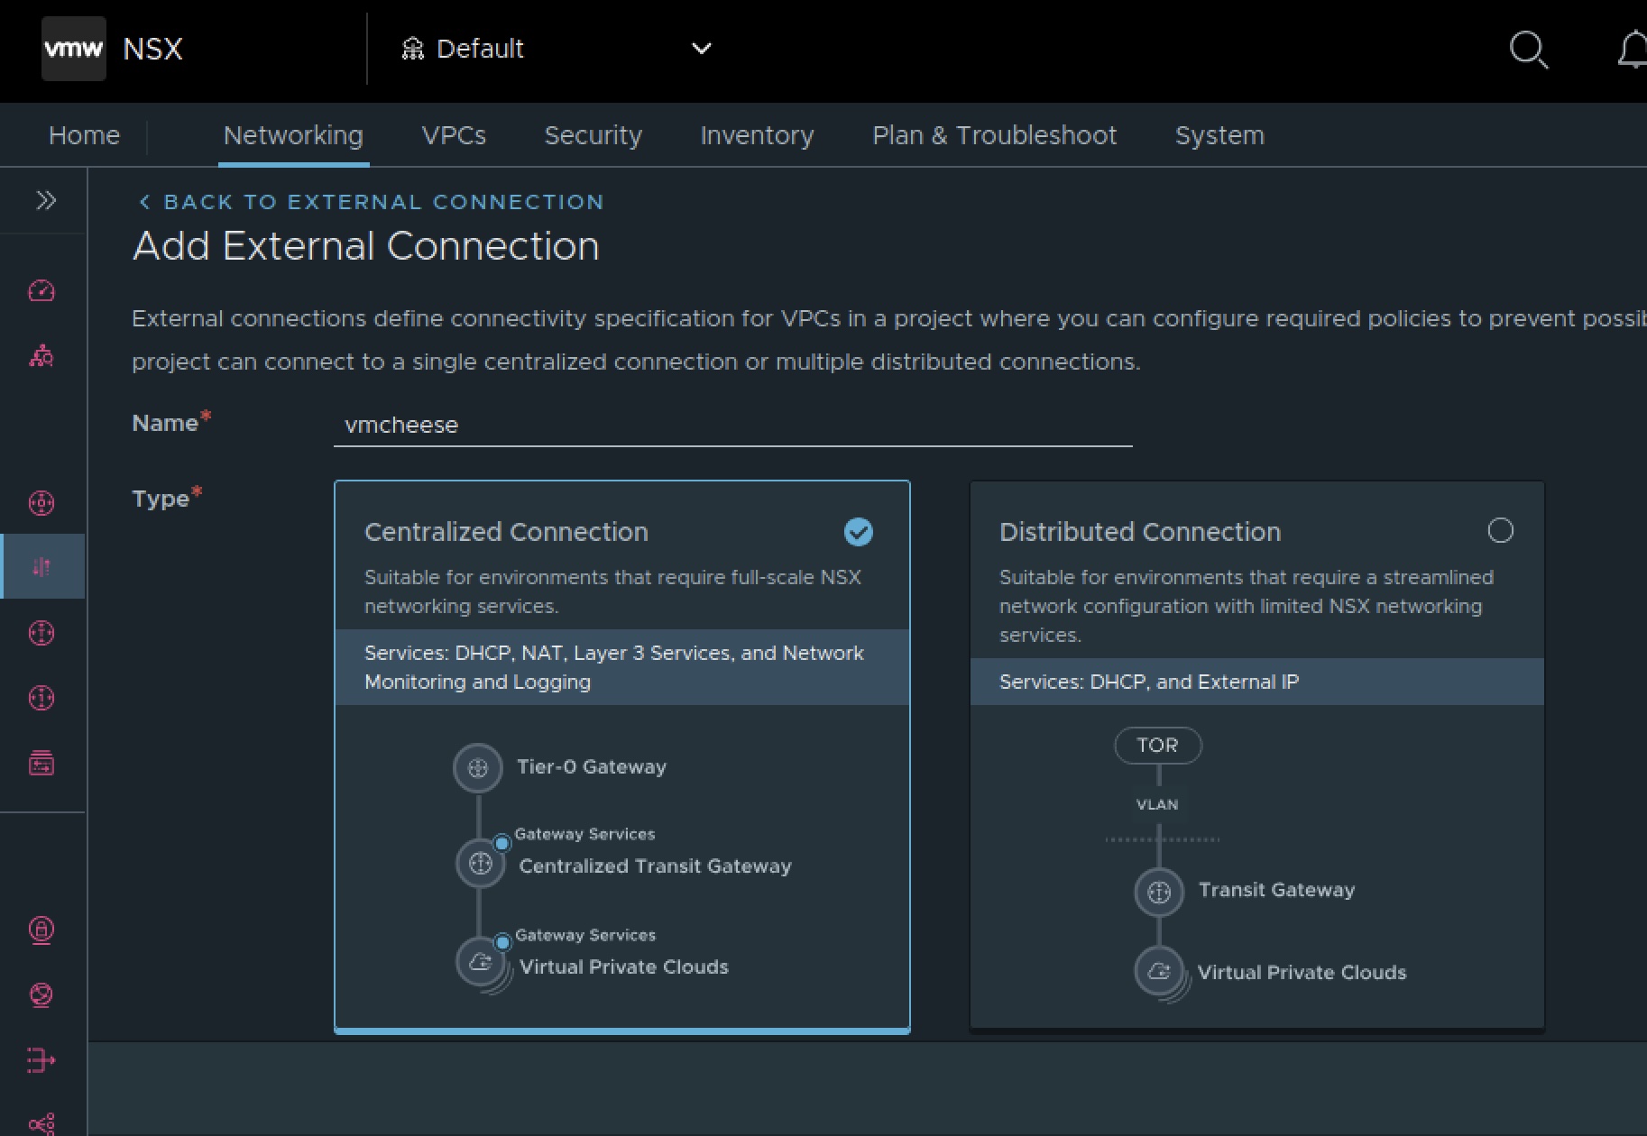Click the 'Centralized Transit Gateway' label

656,866
